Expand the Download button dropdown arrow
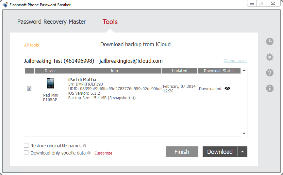Image resolution: width=283 pixels, height=175 pixels. click(x=242, y=152)
